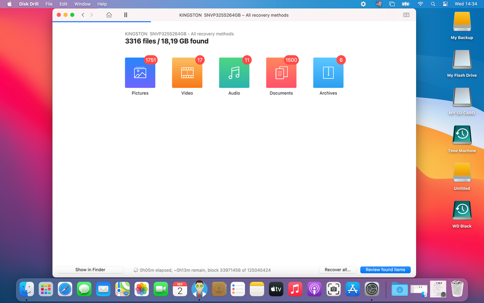The width and height of the screenshot is (484, 303).
Task: Open Spotlight search in menu bar
Action: [433, 4]
